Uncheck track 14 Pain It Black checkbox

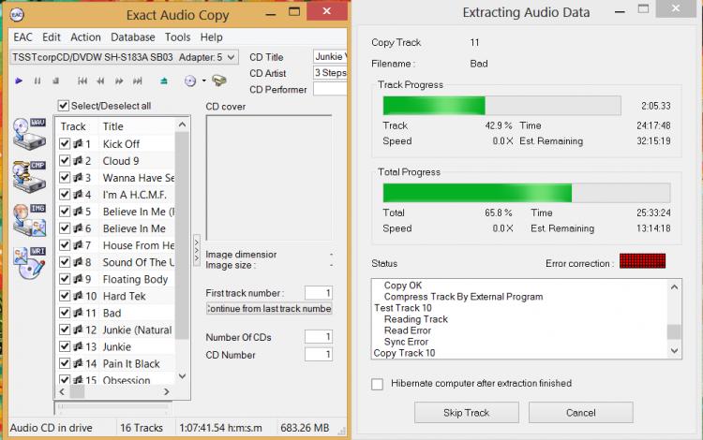[x=65, y=363]
